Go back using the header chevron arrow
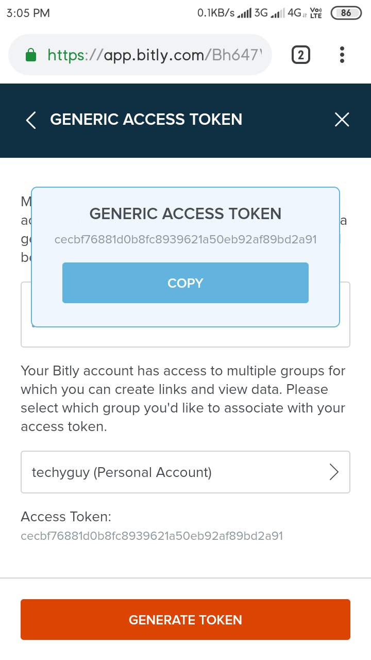 click(x=31, y=120)
